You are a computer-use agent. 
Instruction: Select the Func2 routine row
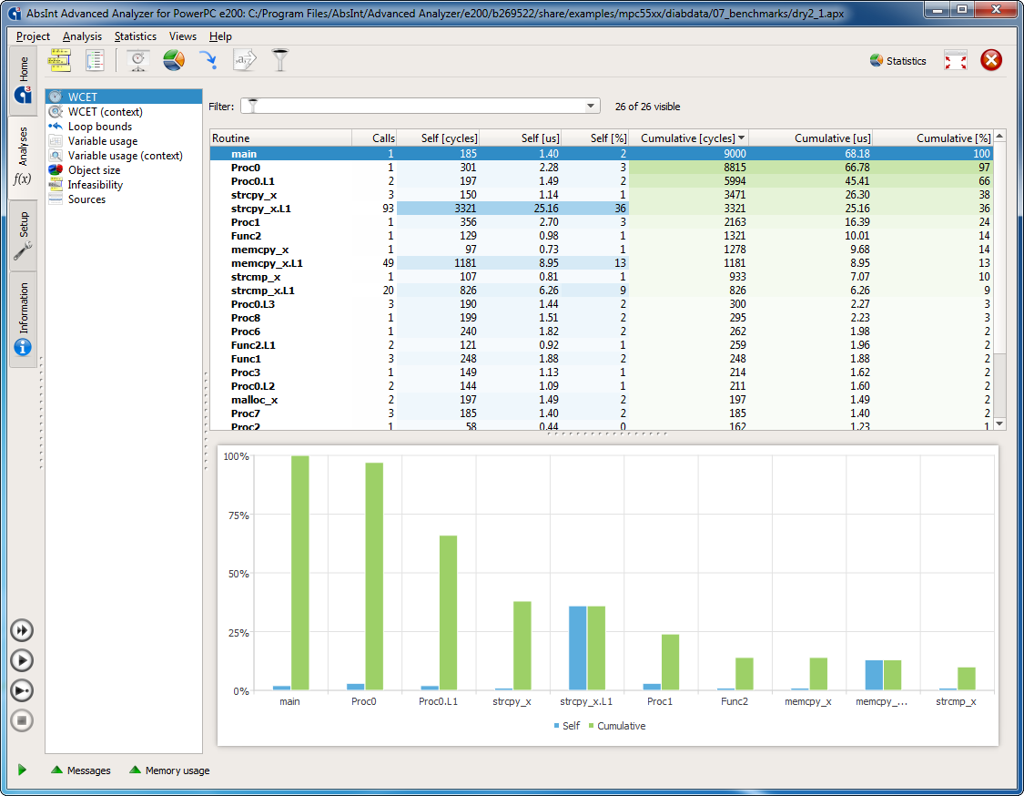tap(601, 236)
